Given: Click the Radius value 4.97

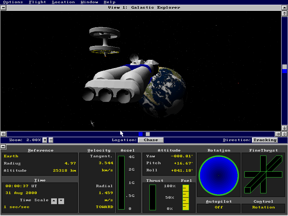Looking at the screenshot, I should 70,163.
